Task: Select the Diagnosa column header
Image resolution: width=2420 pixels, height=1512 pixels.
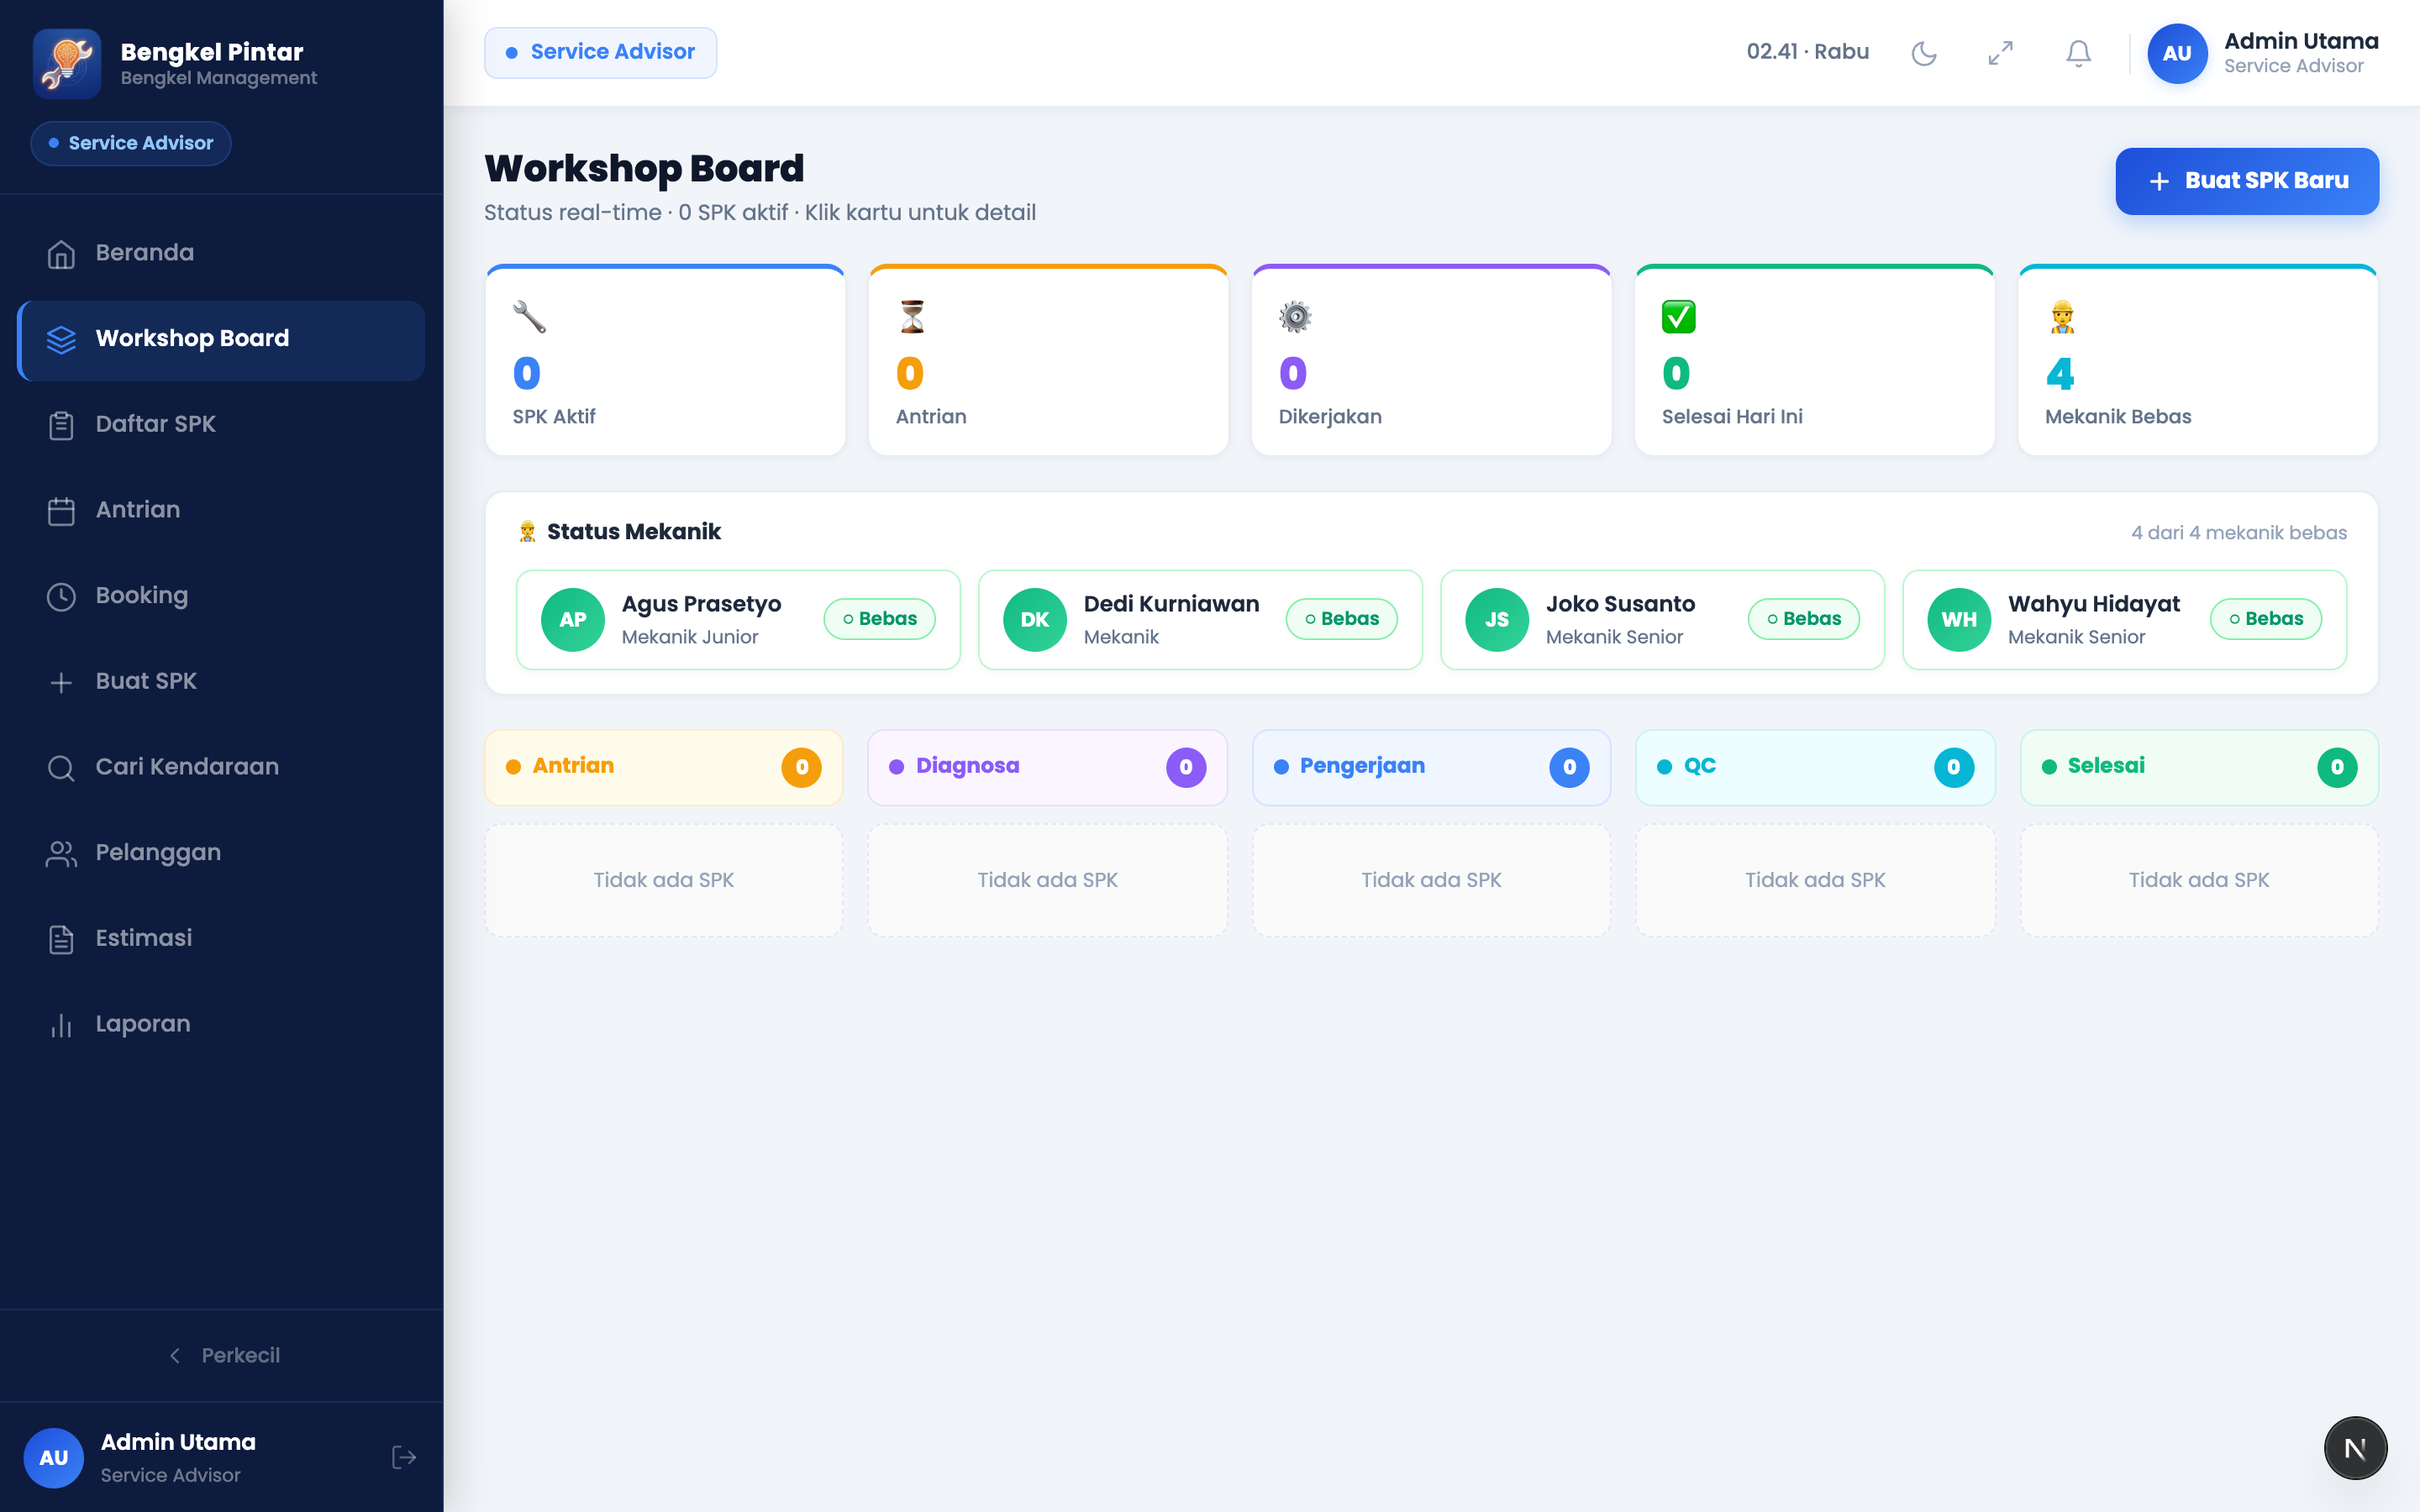Action: tap(1047, 767)
